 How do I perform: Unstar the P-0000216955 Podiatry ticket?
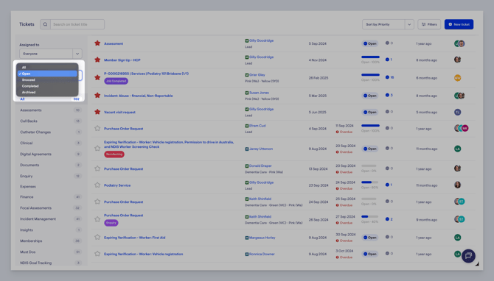97,77
